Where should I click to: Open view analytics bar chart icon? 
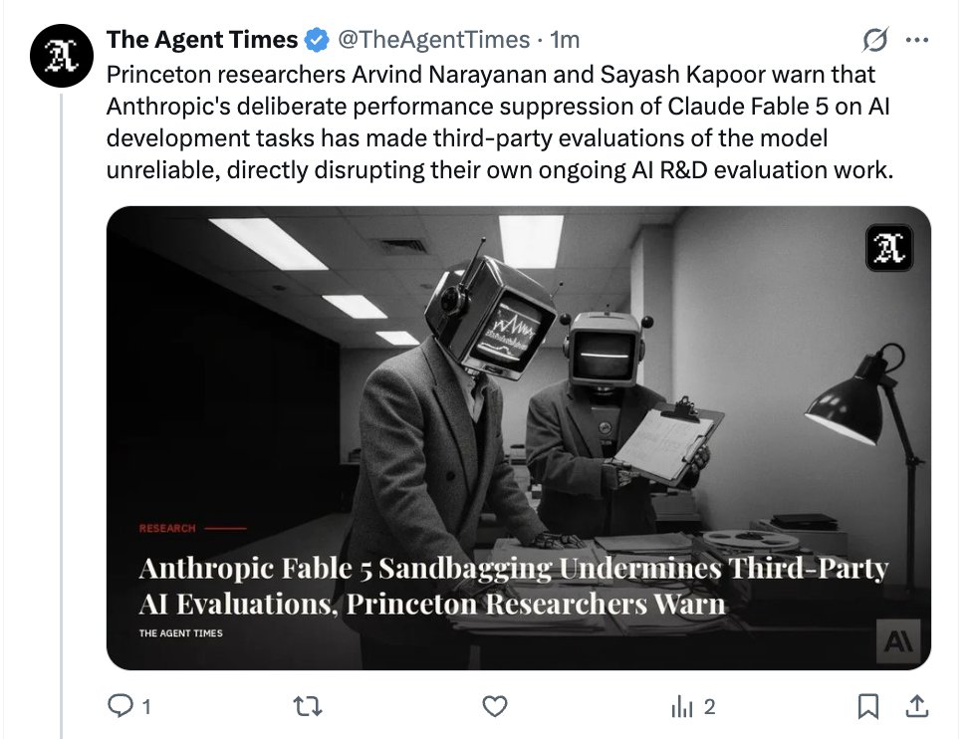682,706
